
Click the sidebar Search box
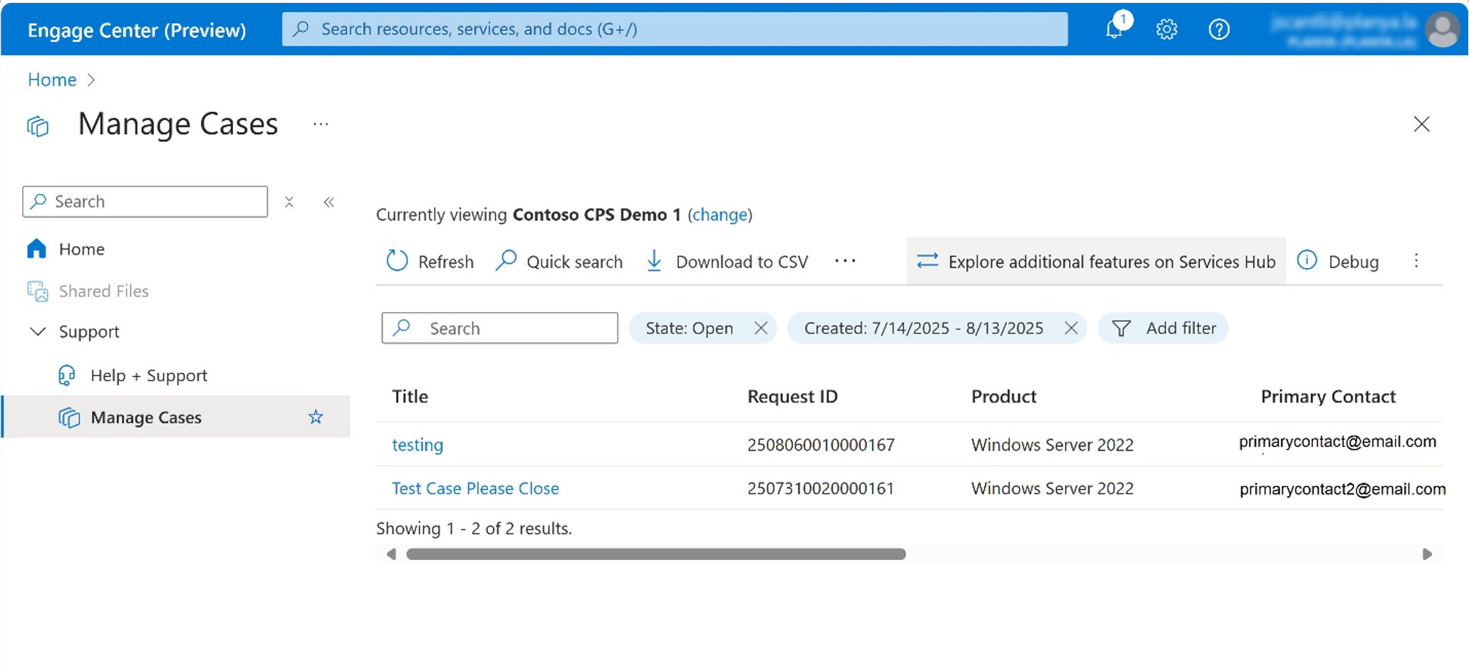point(145,202)
